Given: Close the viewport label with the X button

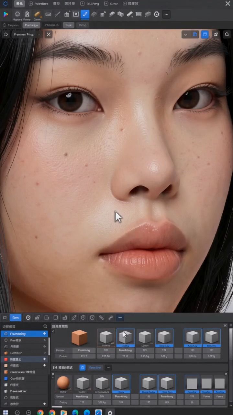Looking at the screenshot, I should 49,34.
